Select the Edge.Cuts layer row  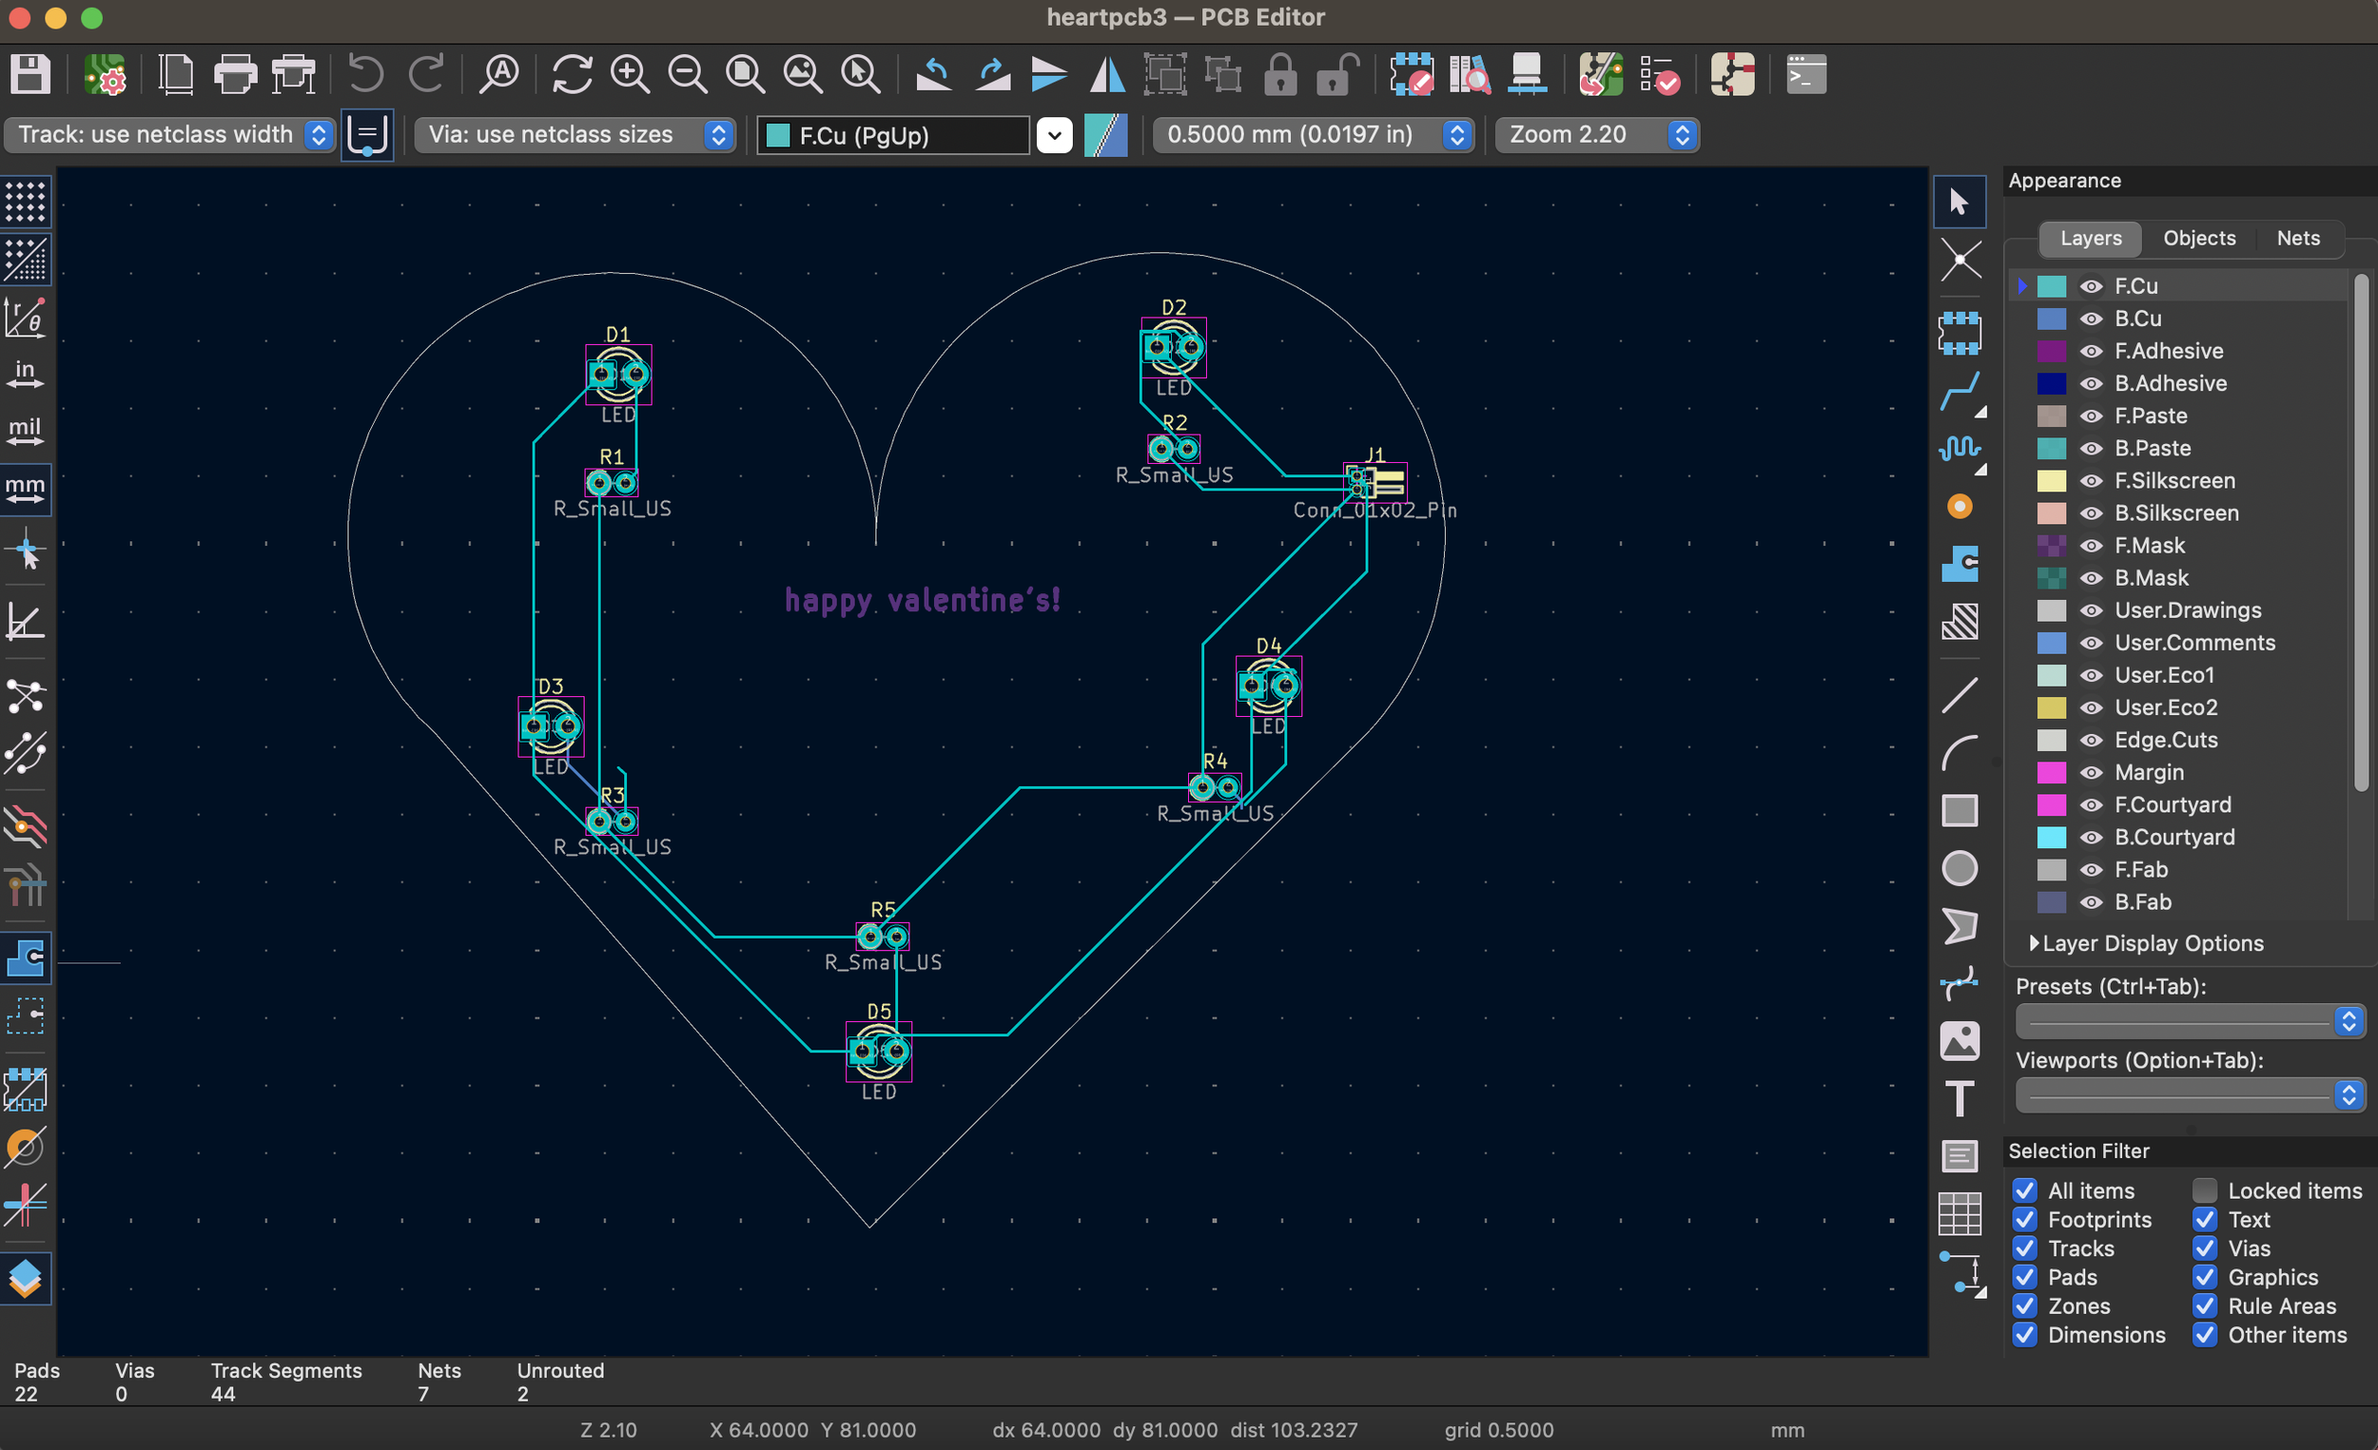pos(2165,740)
